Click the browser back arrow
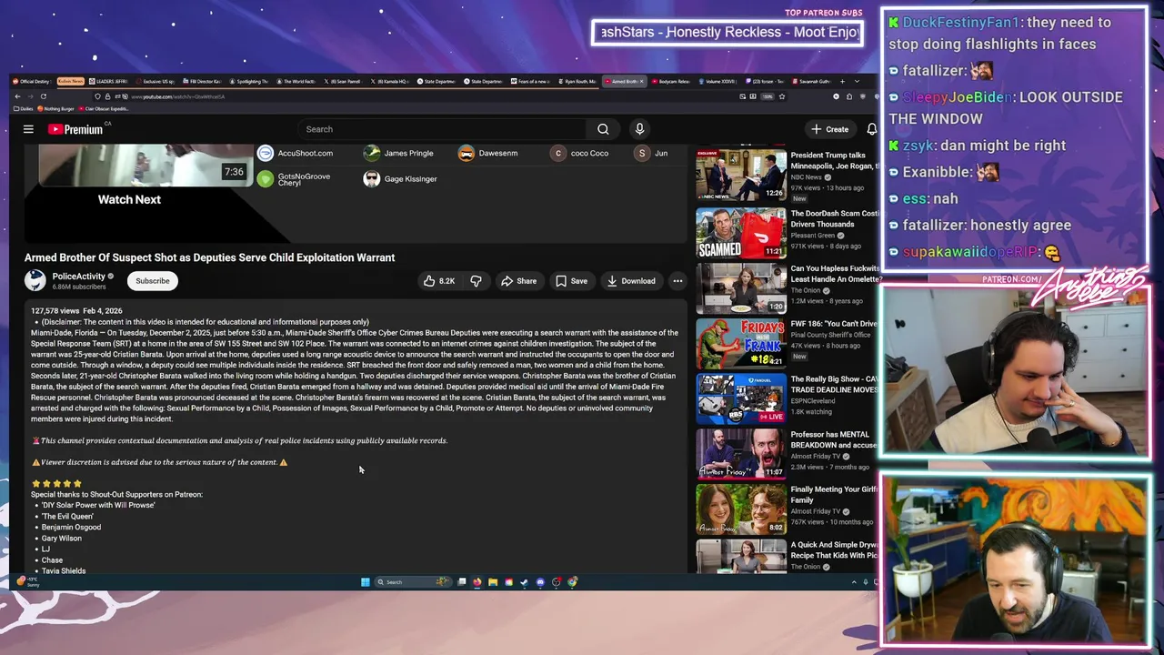The image size is (1164, 655). click(x=17, y=96)
